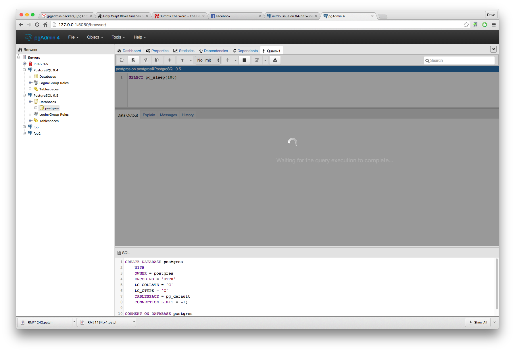
Task: Close the query panel with X button
Action: (x=493, y=49)
